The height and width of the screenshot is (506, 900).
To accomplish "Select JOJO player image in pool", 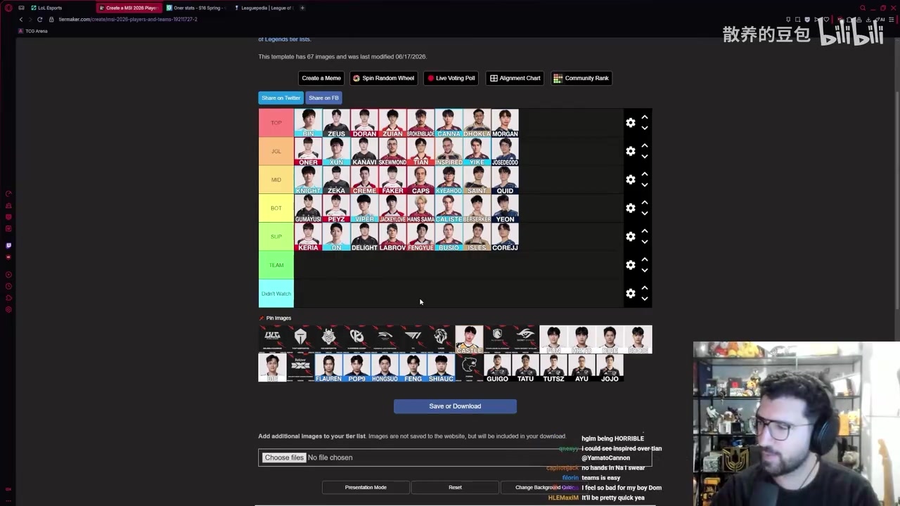I will pyautogui.click(x=610, y=368).
